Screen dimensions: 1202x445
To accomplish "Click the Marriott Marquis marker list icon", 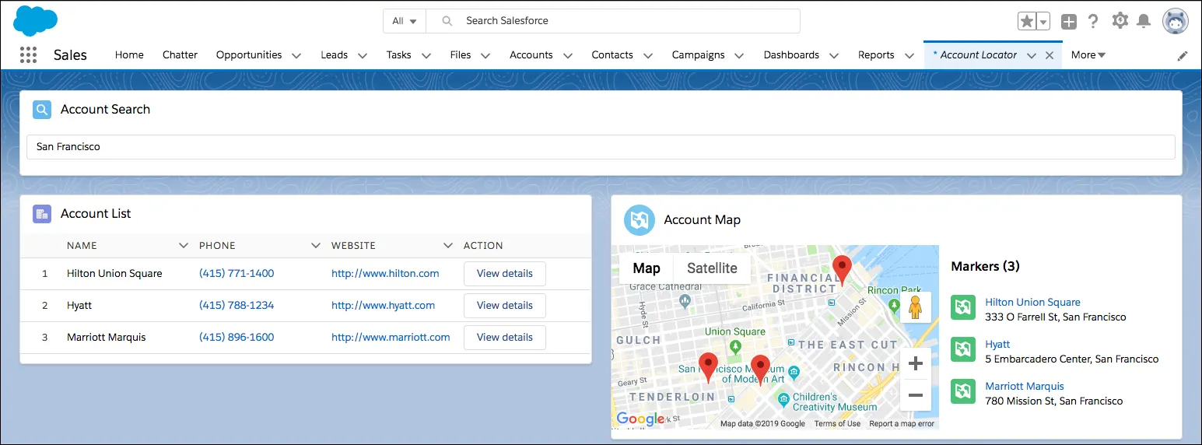I will [963, 391].
